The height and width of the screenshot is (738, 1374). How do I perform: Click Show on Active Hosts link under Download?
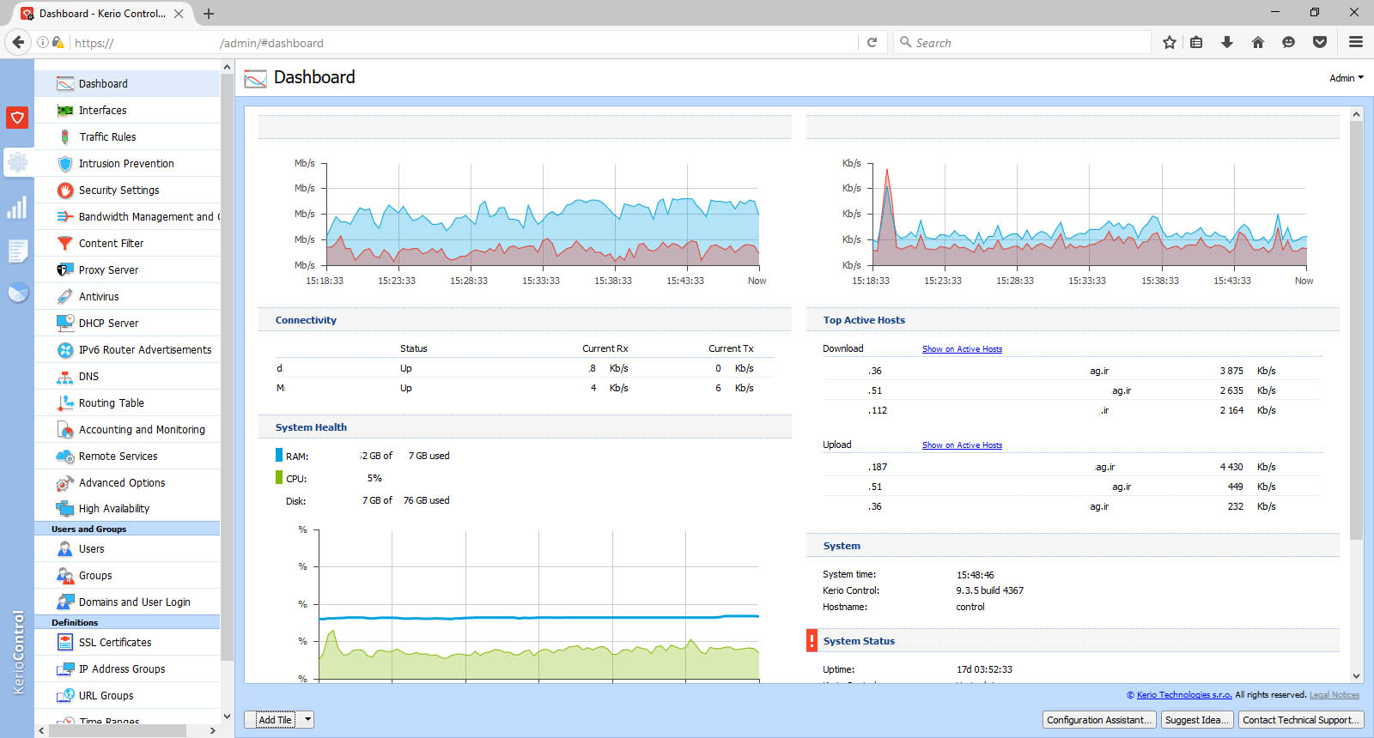click(x=962, y=349)
